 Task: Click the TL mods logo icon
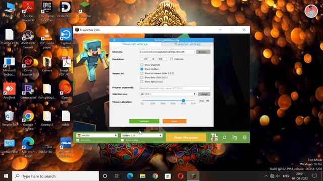tap(214, 137)
